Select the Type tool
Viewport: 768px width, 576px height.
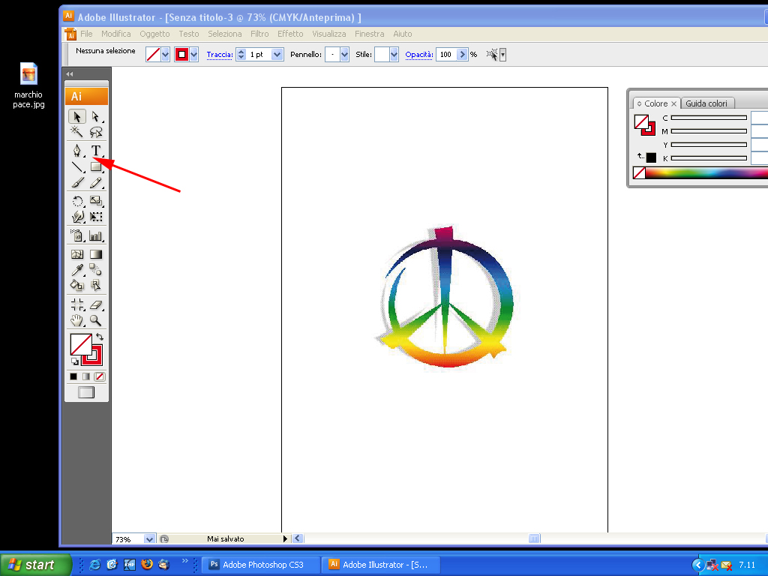pos(95,150)
